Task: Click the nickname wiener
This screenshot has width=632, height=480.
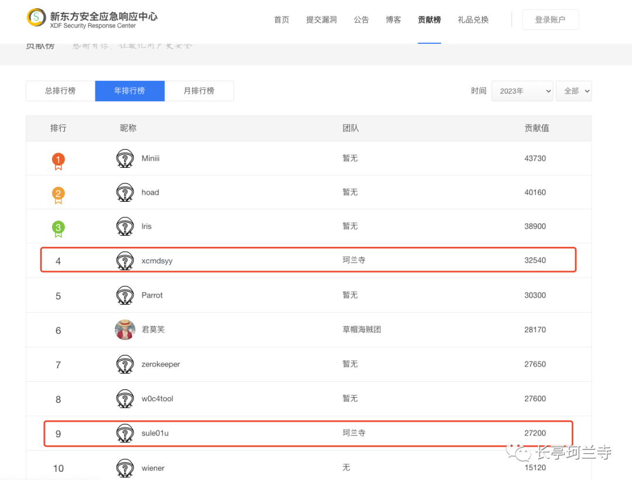Action: point(153,468)
